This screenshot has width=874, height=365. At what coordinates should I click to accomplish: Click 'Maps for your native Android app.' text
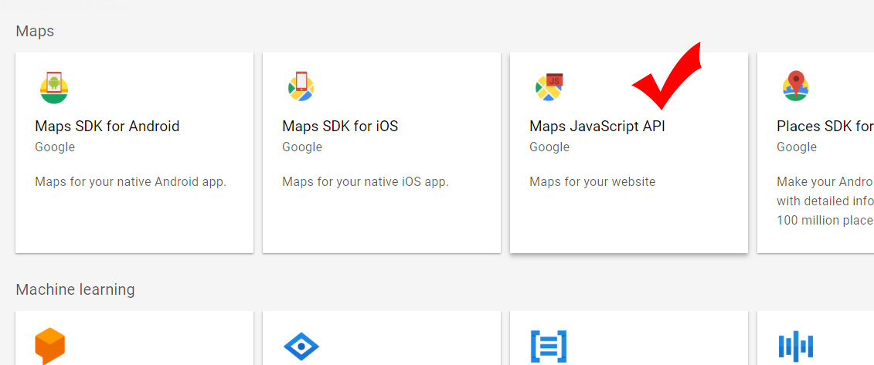pyautogui.click(x=131, y=182)
